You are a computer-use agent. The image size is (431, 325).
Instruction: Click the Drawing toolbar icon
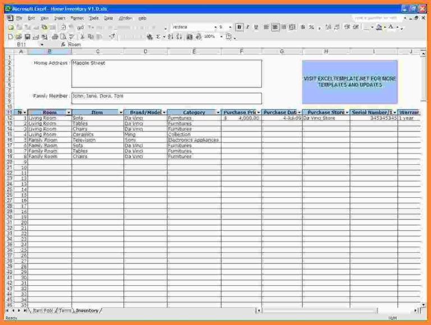tap(198, 37)
